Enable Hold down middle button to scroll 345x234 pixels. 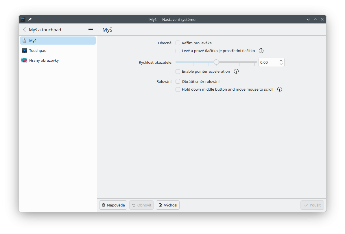(x=178, y=89)
